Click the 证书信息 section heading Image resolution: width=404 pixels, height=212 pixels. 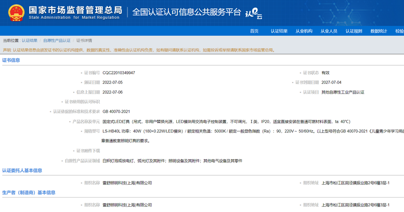click(11, 60)
